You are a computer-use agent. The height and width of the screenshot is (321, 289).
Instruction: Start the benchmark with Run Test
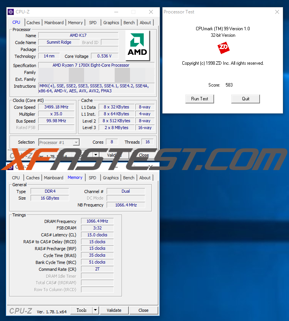(200, 99)
